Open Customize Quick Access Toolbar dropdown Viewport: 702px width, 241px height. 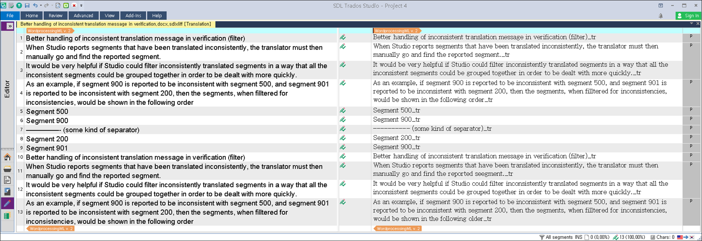[81, 5]
